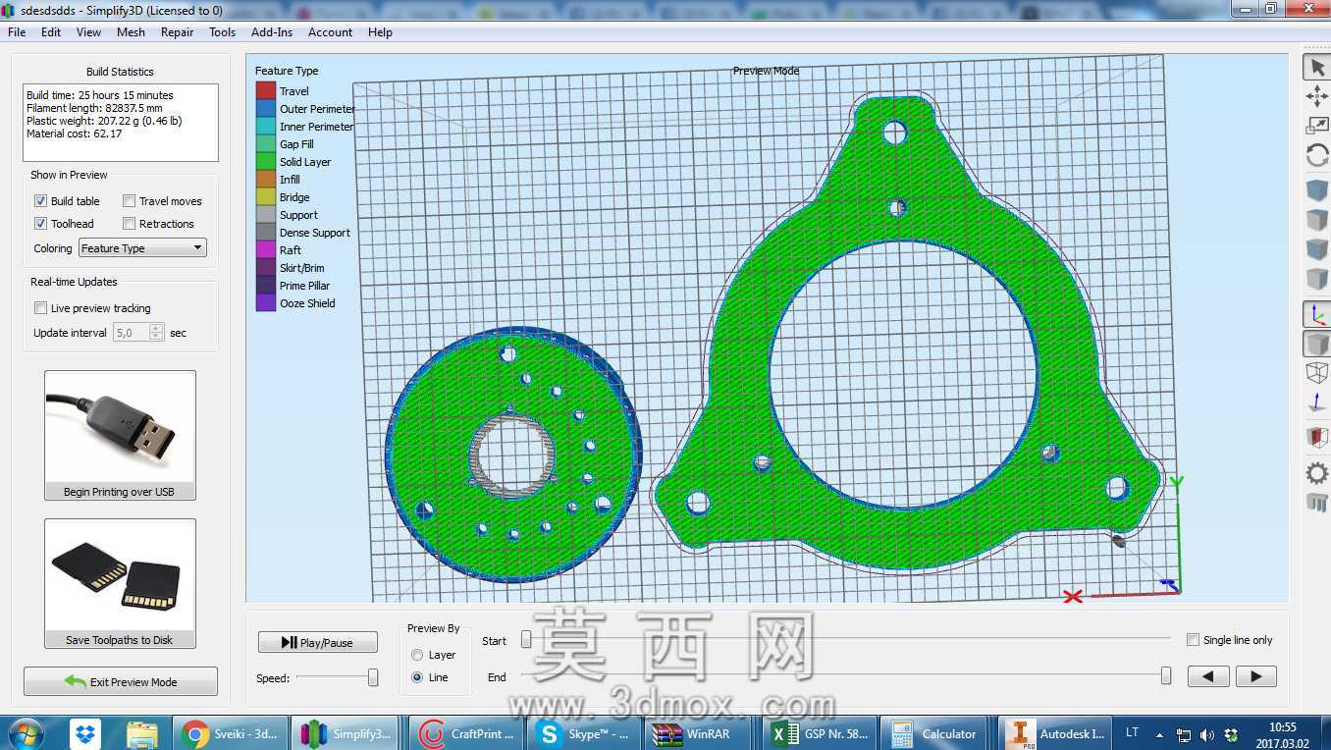This screenshot has width=1331, height=750.
Task: Switch to Chrome Sveiki window
Action: point(231,733)
